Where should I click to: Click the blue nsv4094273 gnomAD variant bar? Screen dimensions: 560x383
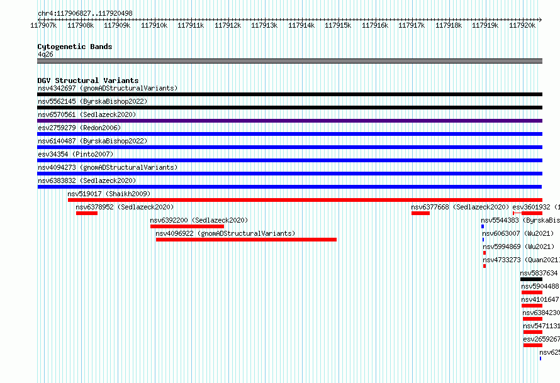(289, 174)
